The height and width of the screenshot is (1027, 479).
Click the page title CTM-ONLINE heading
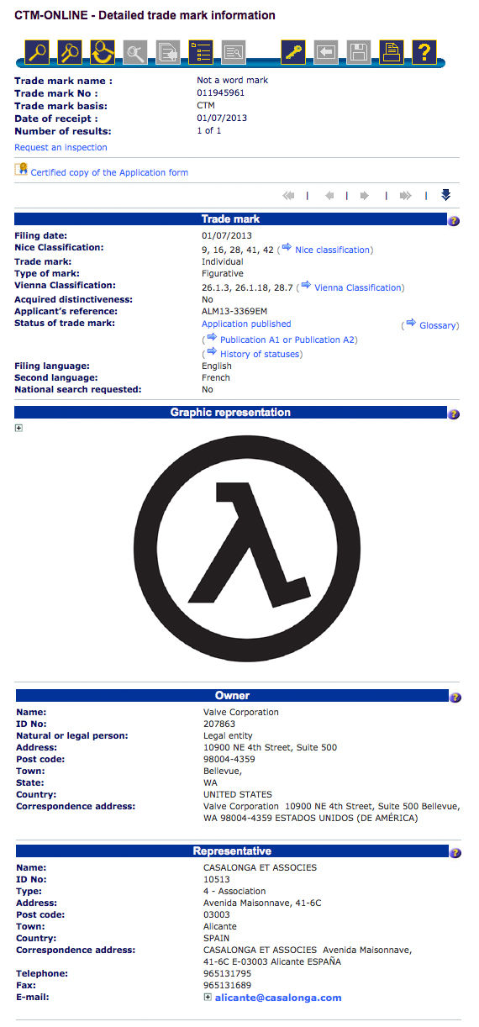(145, 15)
